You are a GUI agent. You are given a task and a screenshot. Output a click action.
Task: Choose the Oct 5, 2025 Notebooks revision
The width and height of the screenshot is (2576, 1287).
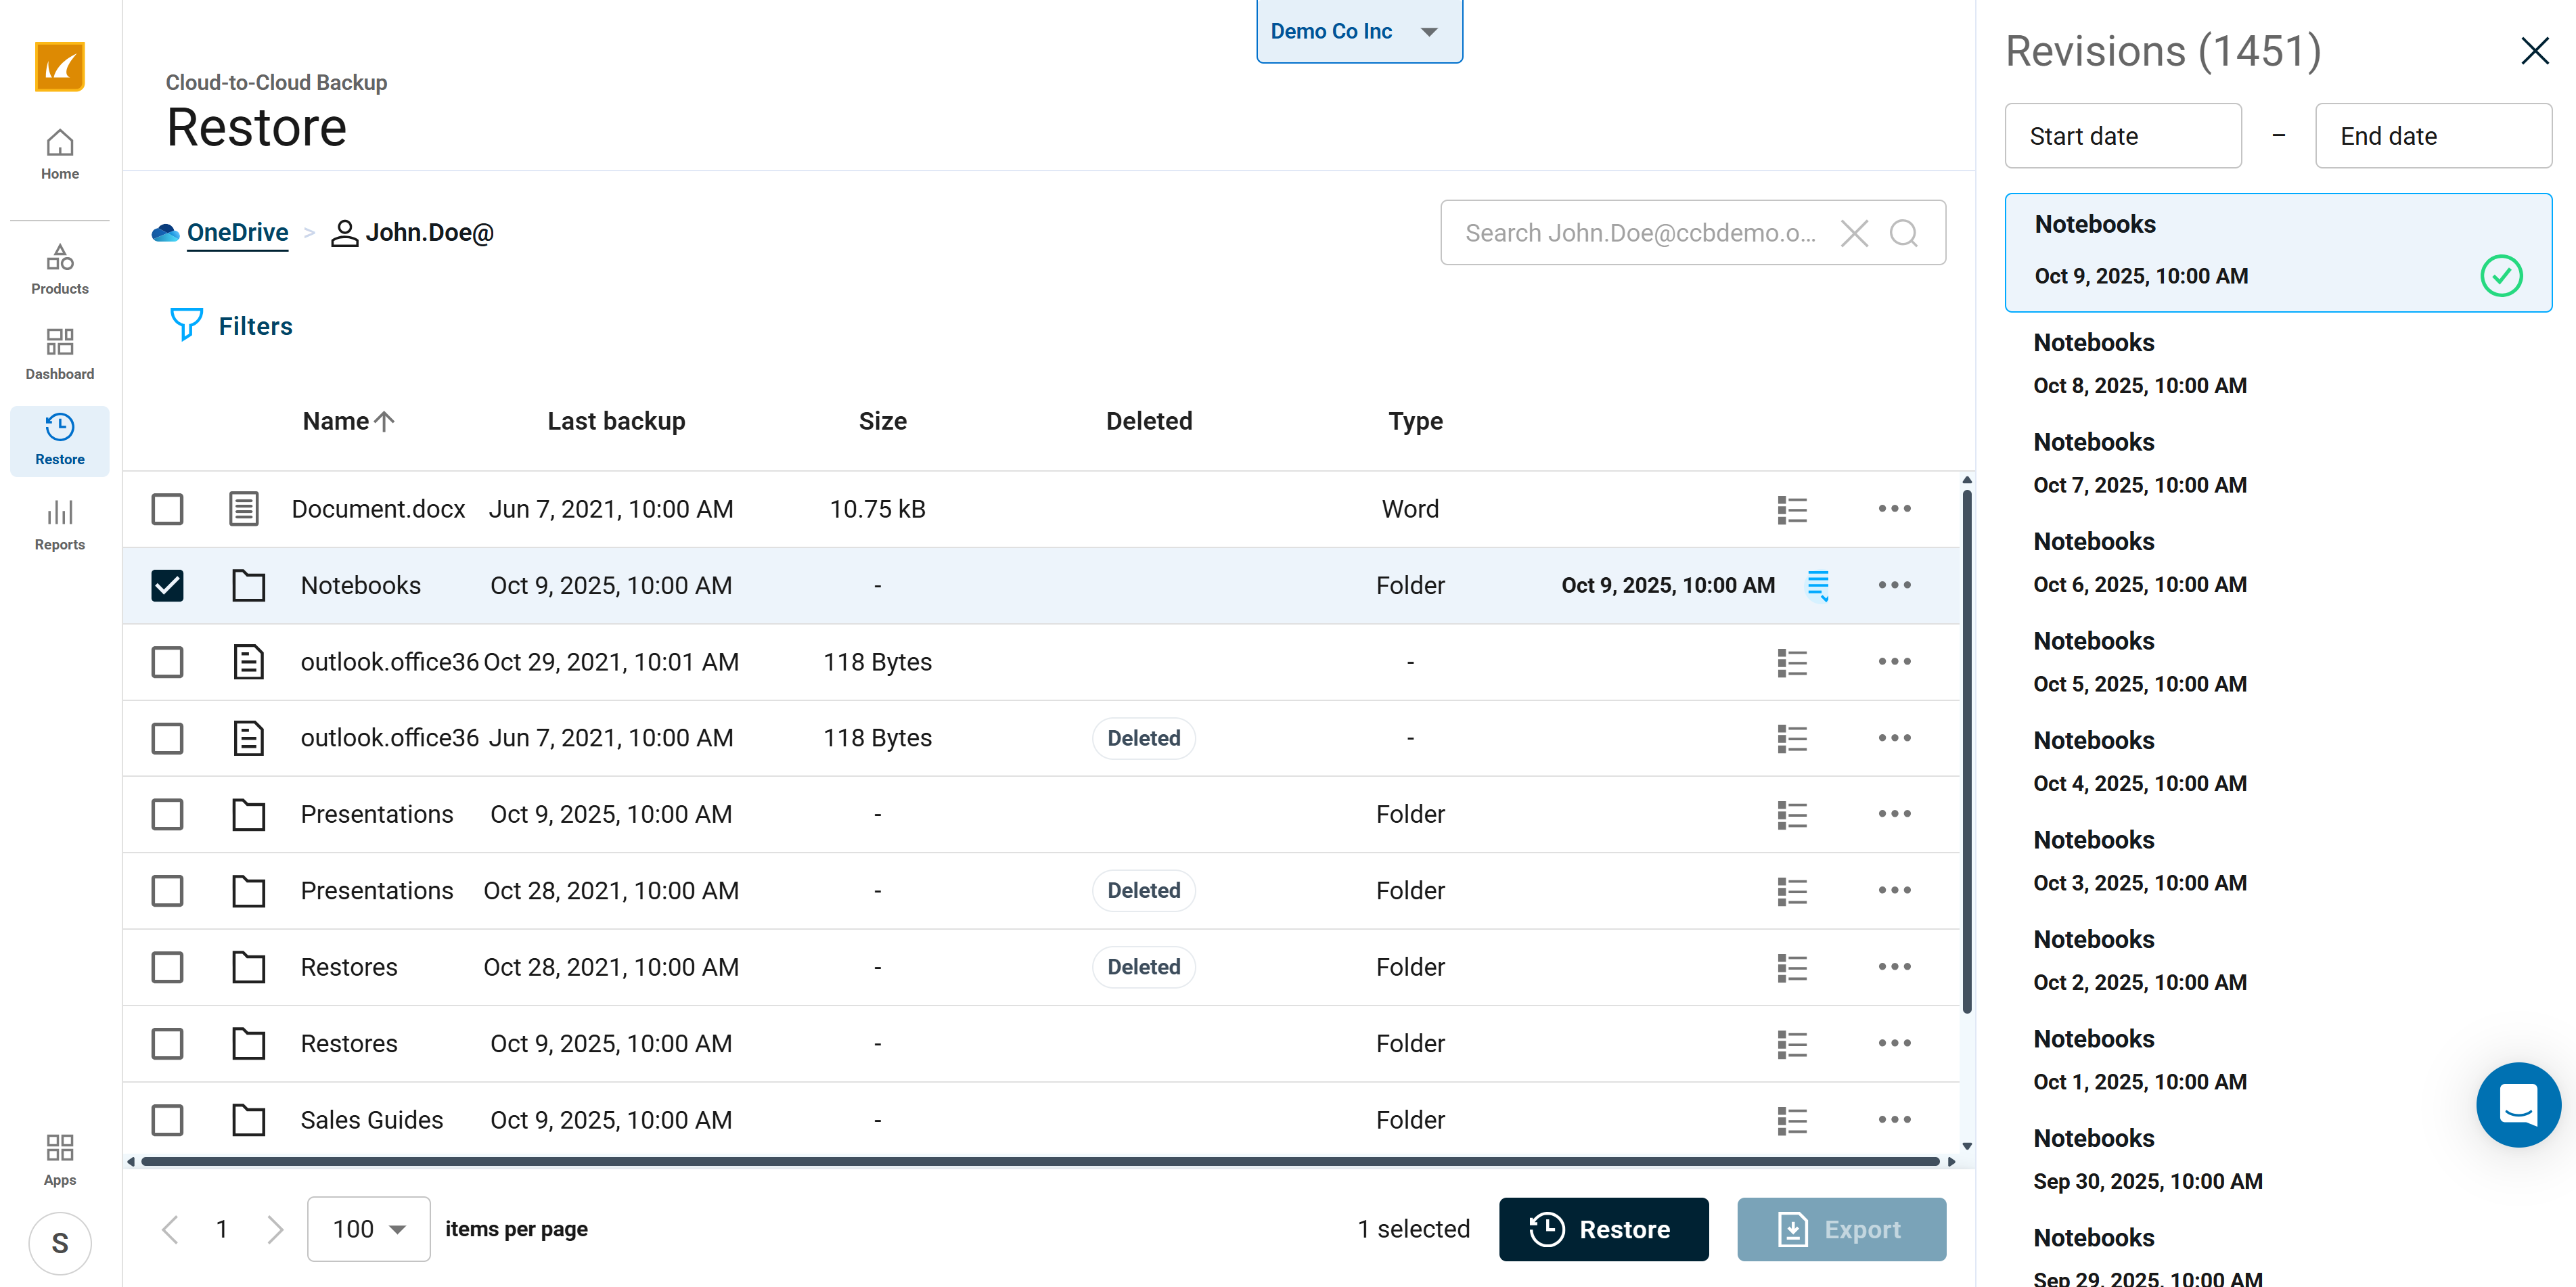[x=2139, y=662]
